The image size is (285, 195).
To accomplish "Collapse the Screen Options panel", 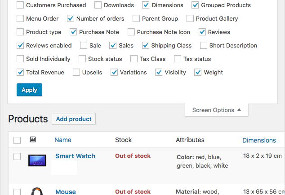I will pos(216,110).
